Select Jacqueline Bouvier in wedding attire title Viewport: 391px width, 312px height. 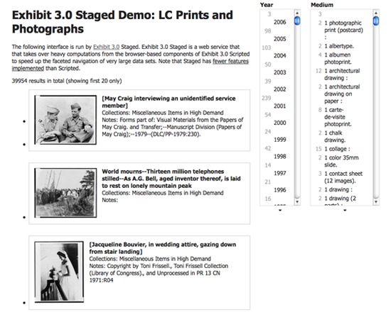pyautogui.click(x=163, y=247)
